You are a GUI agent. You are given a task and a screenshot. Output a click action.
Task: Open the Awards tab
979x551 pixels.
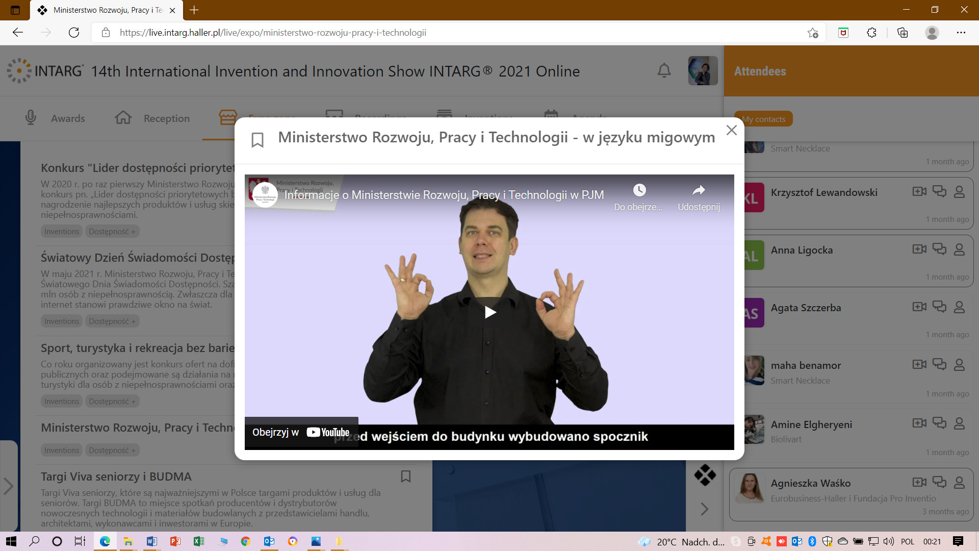(x=55, y=118)
